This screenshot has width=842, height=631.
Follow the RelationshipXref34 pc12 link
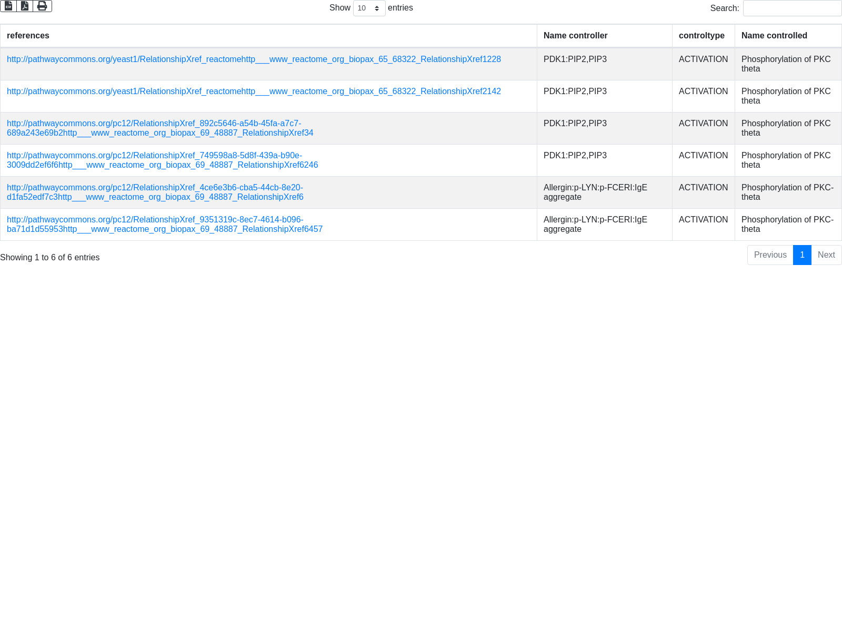click(x=160, y=128)
